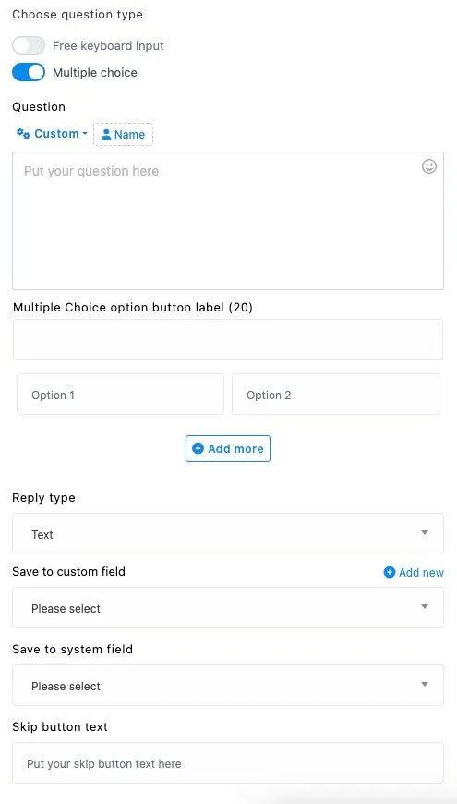Enable the Free keyboard input toggle
The height and width of the screenshot is (804, 457).
point(29,45)
